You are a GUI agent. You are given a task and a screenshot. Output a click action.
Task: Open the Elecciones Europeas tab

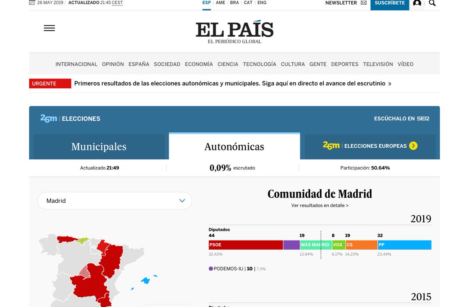pos(370,146)
